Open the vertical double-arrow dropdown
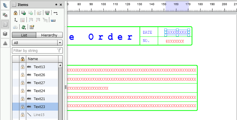Viewport: 237px width, 120px height. 16,20
